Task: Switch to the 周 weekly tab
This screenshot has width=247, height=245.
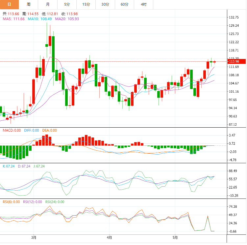Action: [29, 4]
